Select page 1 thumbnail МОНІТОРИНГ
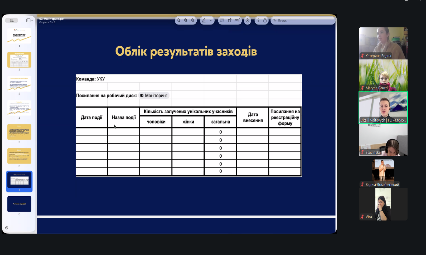The height and width of the screenshot is (255, 426). point(19,36)
